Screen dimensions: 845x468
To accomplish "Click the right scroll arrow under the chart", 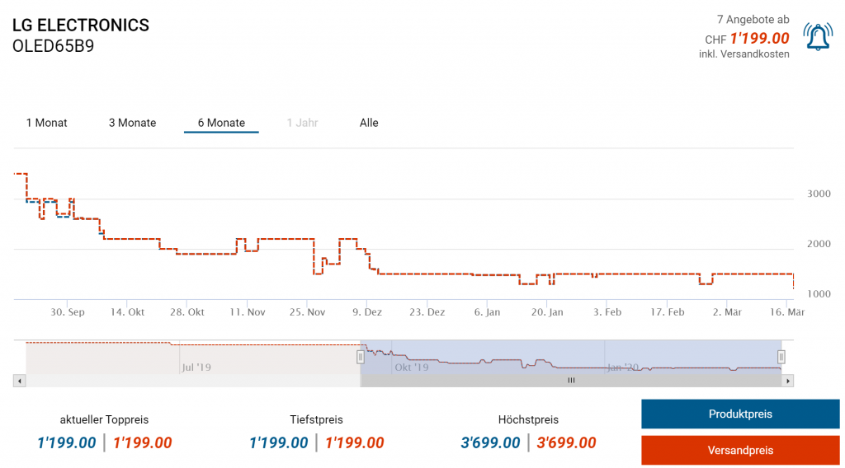I will (x=788, y=381).
